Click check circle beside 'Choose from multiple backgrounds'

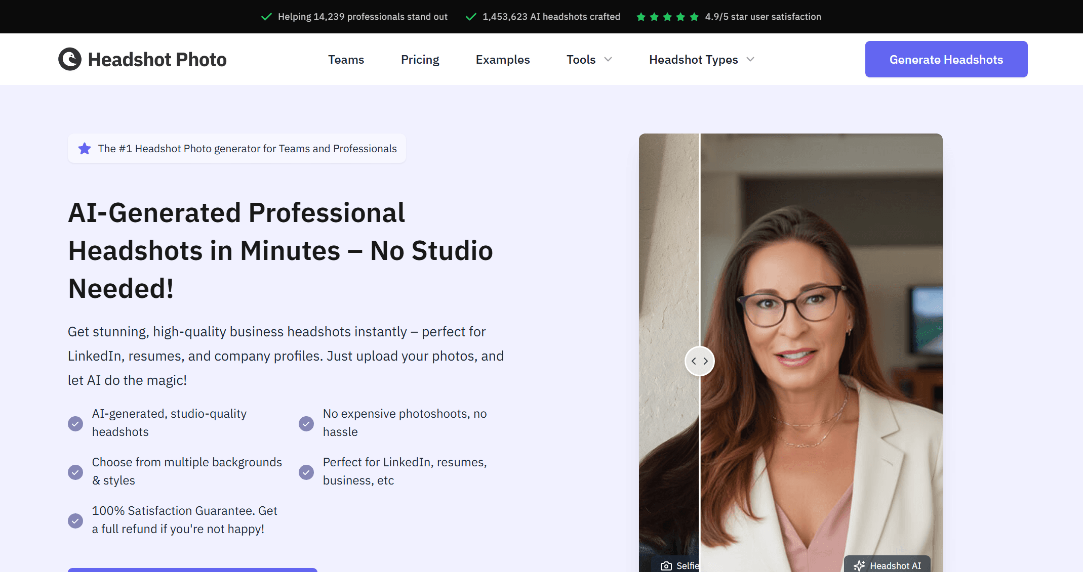pyautogui.click(x=75, y=472)
